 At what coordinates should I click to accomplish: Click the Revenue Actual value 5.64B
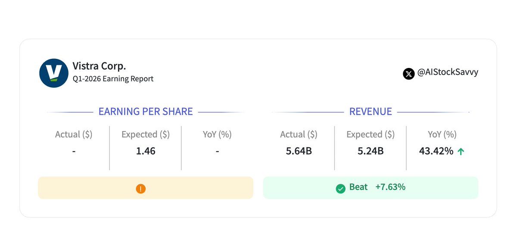pyautogui.click(x=299, y=151)
